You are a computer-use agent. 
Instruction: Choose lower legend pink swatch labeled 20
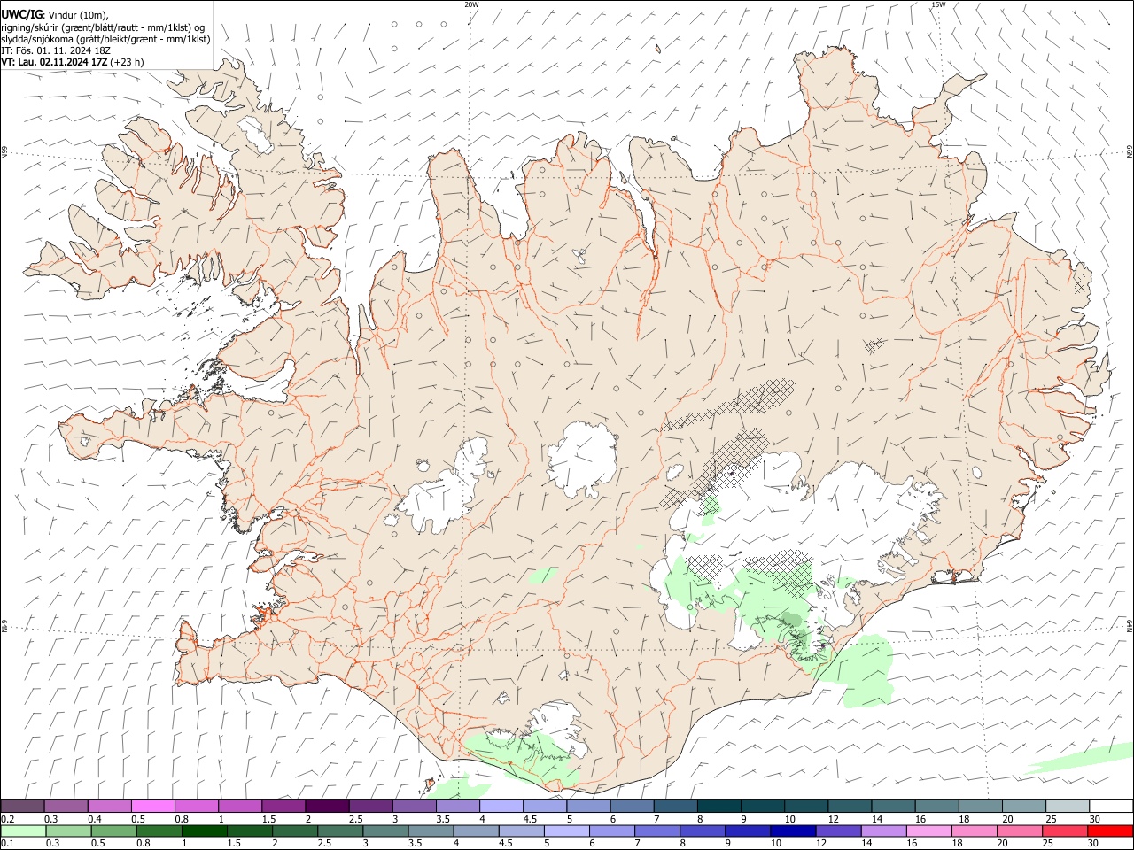pyautogui.click(x=1019, y=831)
